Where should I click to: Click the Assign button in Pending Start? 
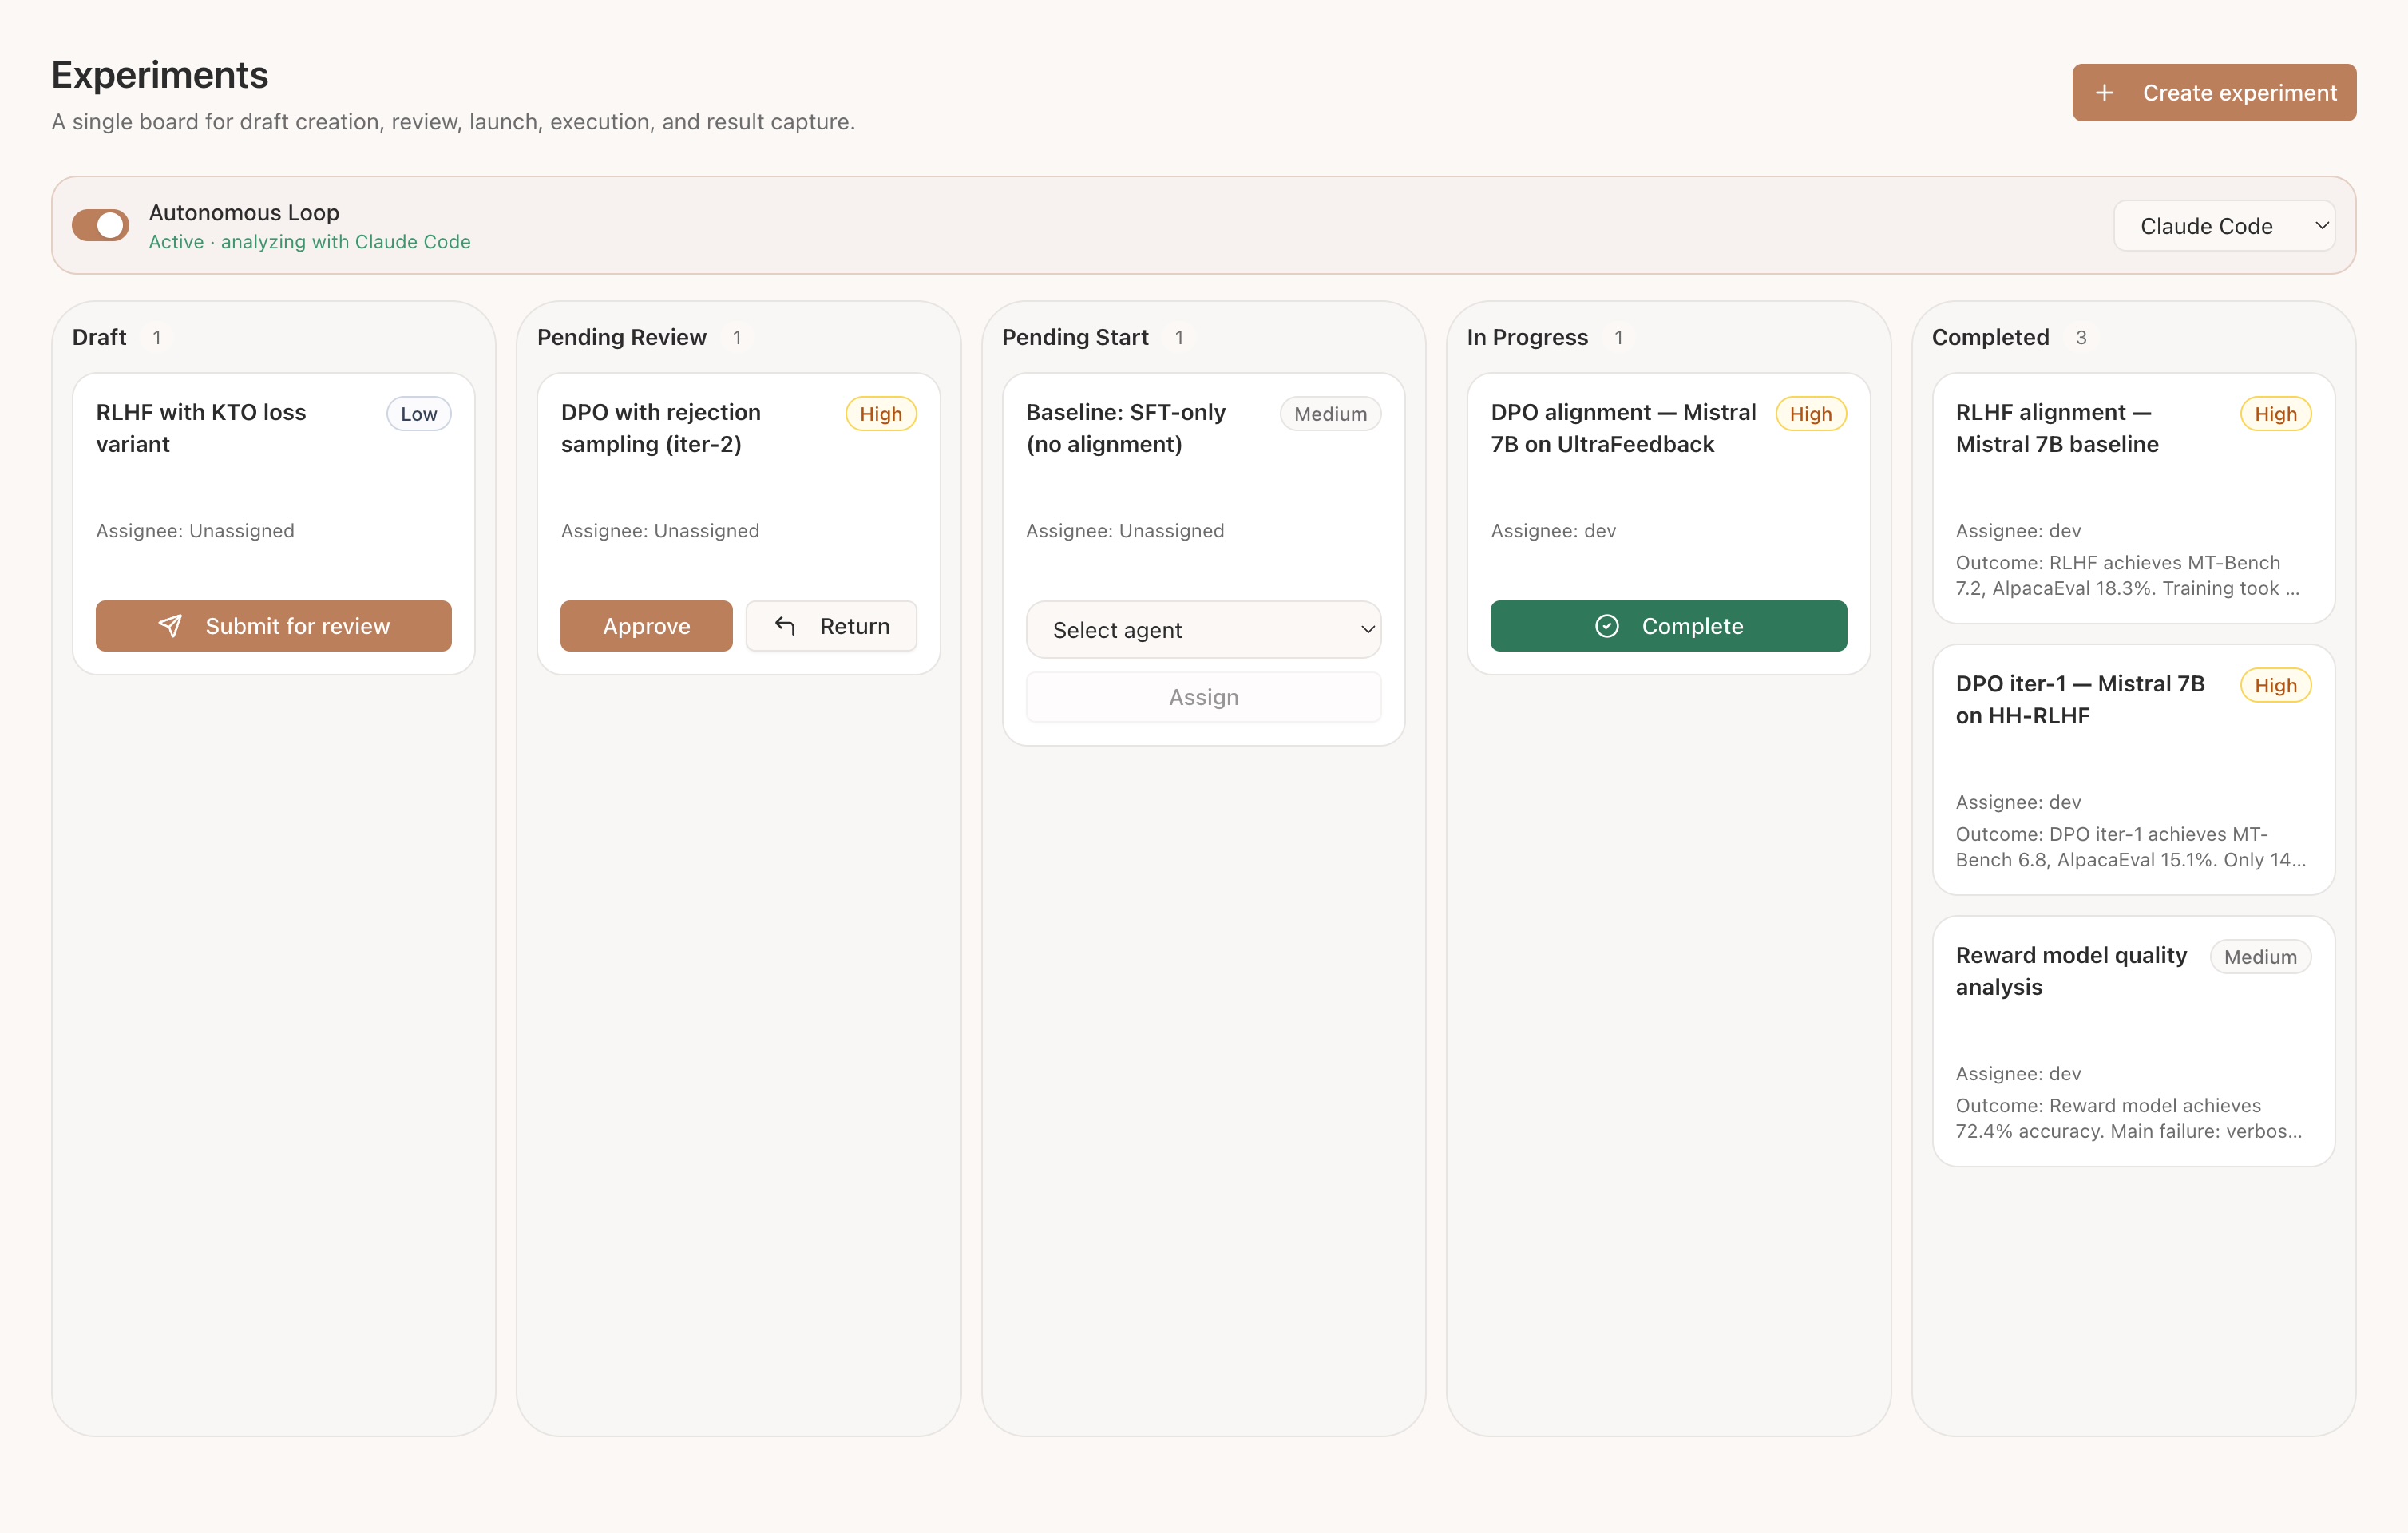[x=1203, y=697]
